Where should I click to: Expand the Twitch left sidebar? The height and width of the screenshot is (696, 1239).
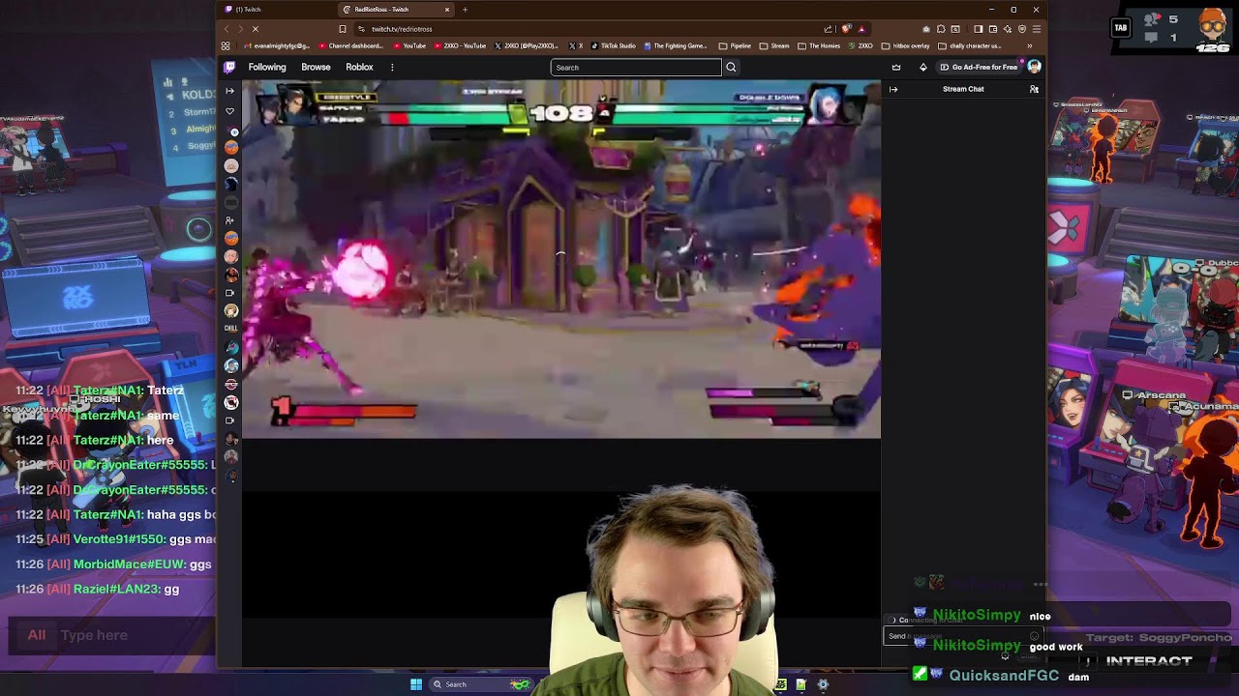[229, 91]
